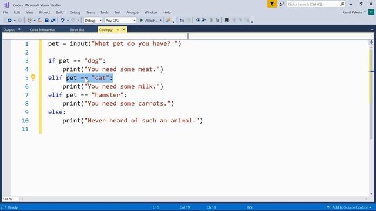Click the split editor handle above scrollbar
The height and width of the screenshot is (211, 376).
point(371,42)
